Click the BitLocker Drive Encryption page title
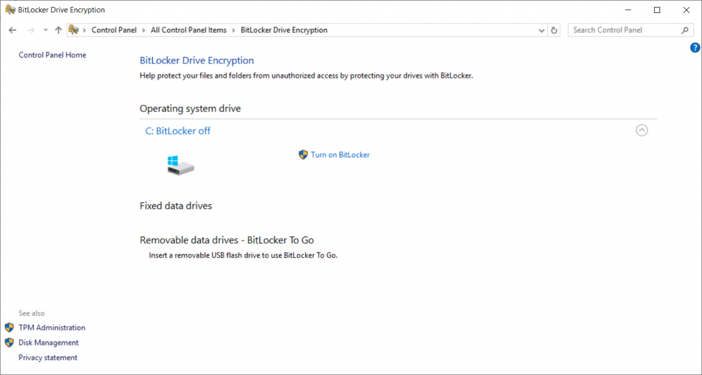Viewport: 702px width, 375px height. point(197,60)
